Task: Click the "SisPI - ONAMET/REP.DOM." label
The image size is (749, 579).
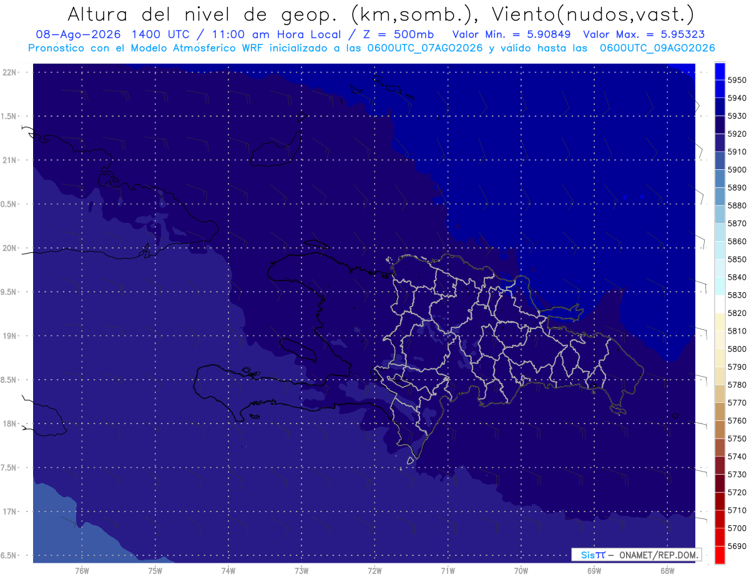Action: [x=636, y=555]
